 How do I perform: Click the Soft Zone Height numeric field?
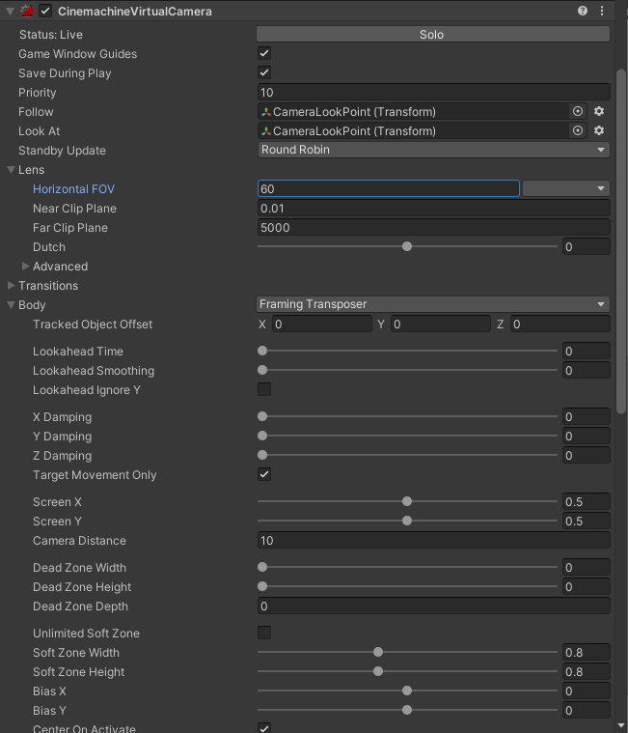(x=586, y=671)
